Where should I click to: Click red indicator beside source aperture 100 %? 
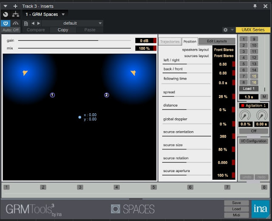coord(233,175)
